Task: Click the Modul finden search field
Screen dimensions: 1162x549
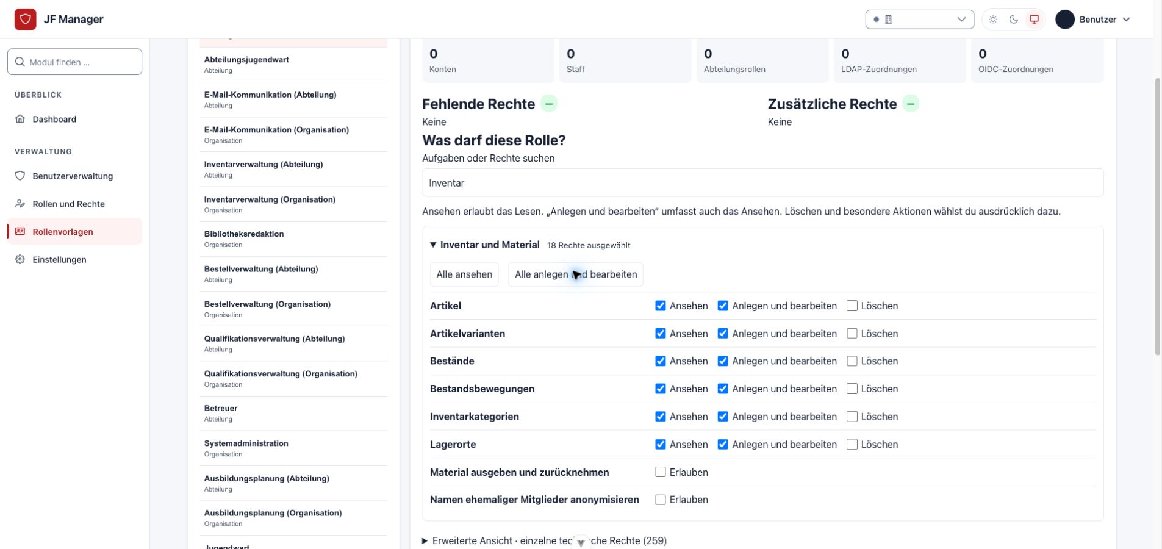Action: coord(74,62)
